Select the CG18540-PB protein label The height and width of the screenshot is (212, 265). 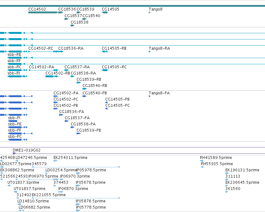tap(95, 93)
